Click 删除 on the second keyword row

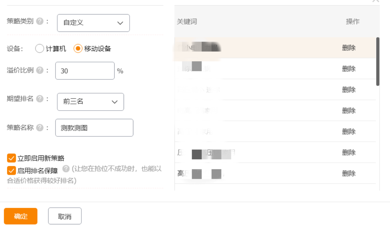pos(349,69)
